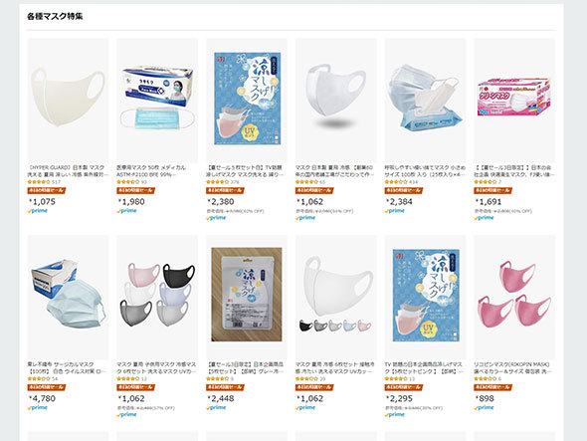Click star rating under RIKOPIN mask
Viewport: 587px width, 441px height.
coord(485,379)
